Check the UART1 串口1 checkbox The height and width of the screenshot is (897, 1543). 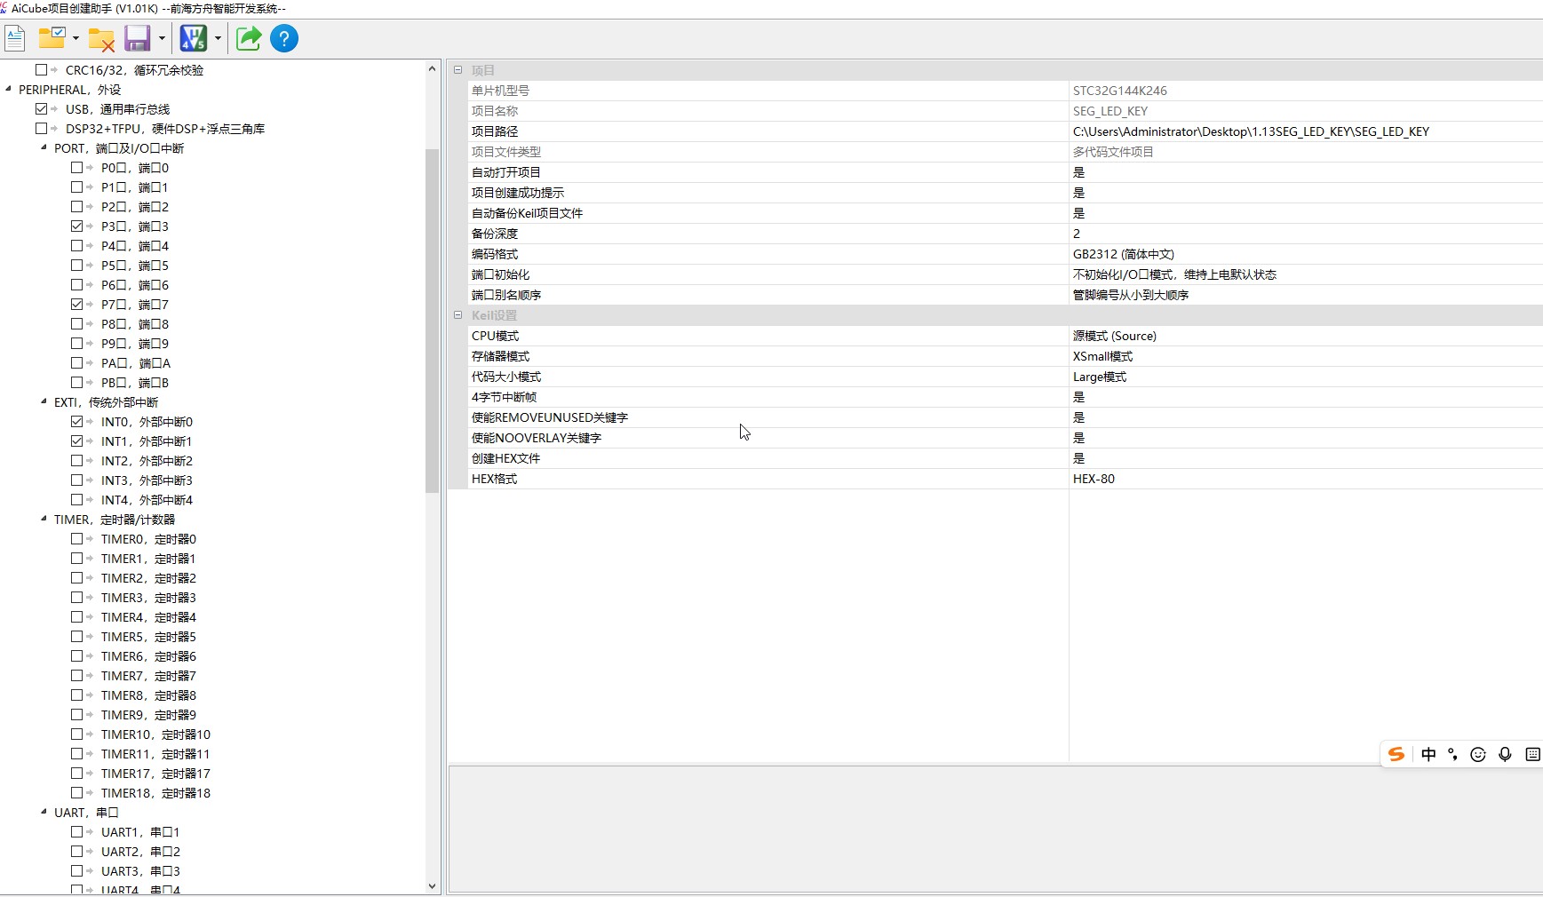77,832
